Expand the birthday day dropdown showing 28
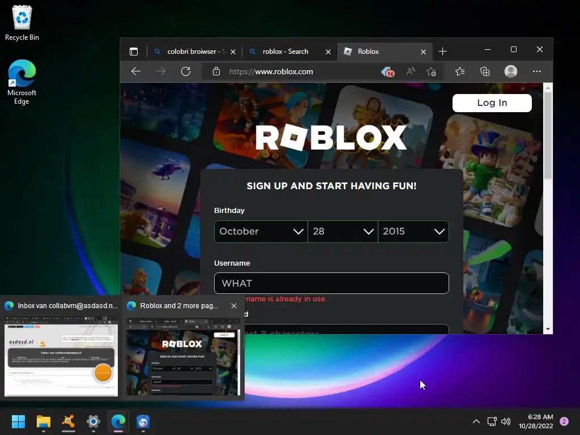580x435 pixels. tap(343, 232)
